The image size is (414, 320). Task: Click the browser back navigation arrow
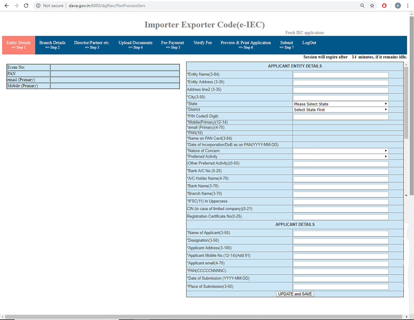(x=7, y=6)
